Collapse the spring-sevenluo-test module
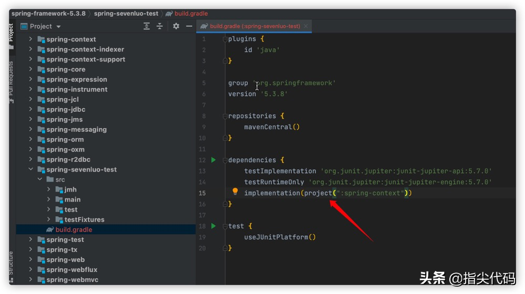 pos(30,170)
